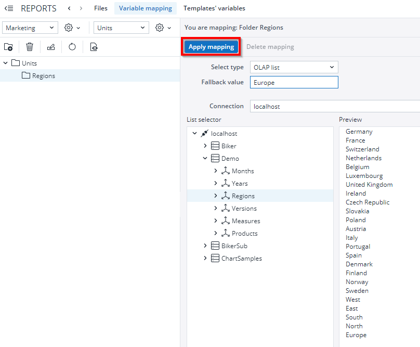Open the Select type OLAP list dropdown
Image resolution: width=420 pixels, height=347 pixels.
(x=294, y=67)
